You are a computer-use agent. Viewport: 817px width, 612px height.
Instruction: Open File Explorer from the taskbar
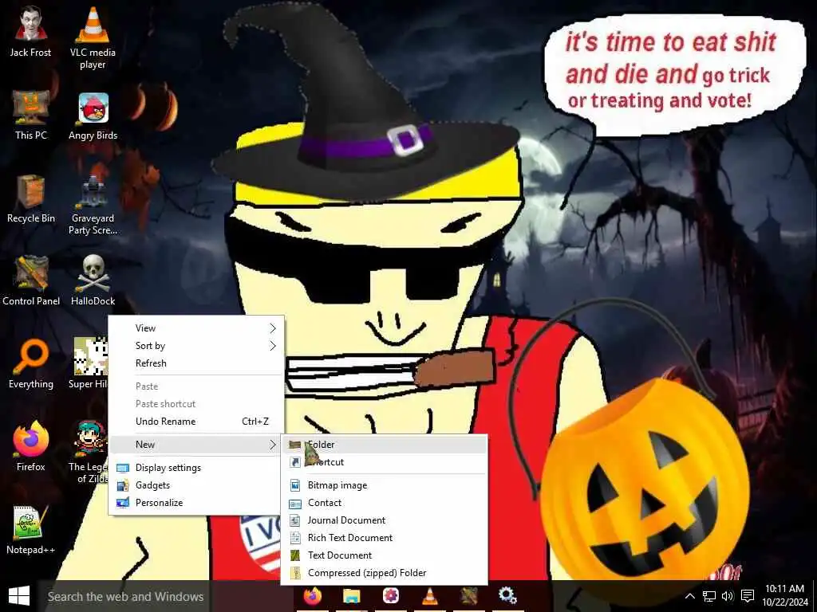pos(352,596)
